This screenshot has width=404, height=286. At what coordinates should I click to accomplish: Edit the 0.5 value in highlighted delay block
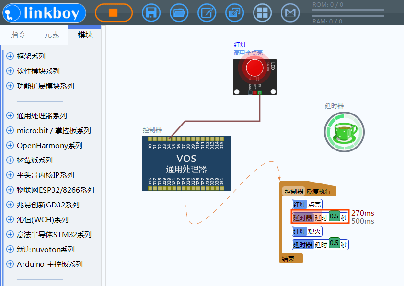335,216
